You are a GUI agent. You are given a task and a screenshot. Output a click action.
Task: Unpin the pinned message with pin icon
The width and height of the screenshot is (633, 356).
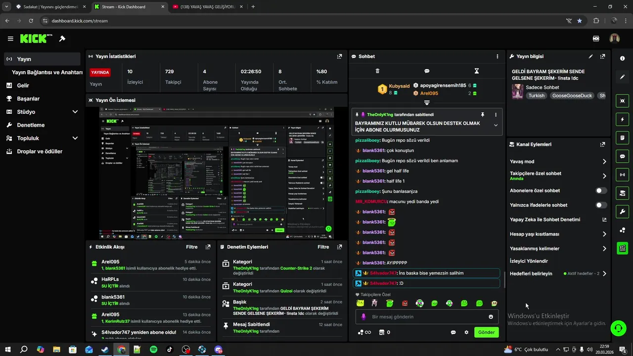[x=482, y=115]
